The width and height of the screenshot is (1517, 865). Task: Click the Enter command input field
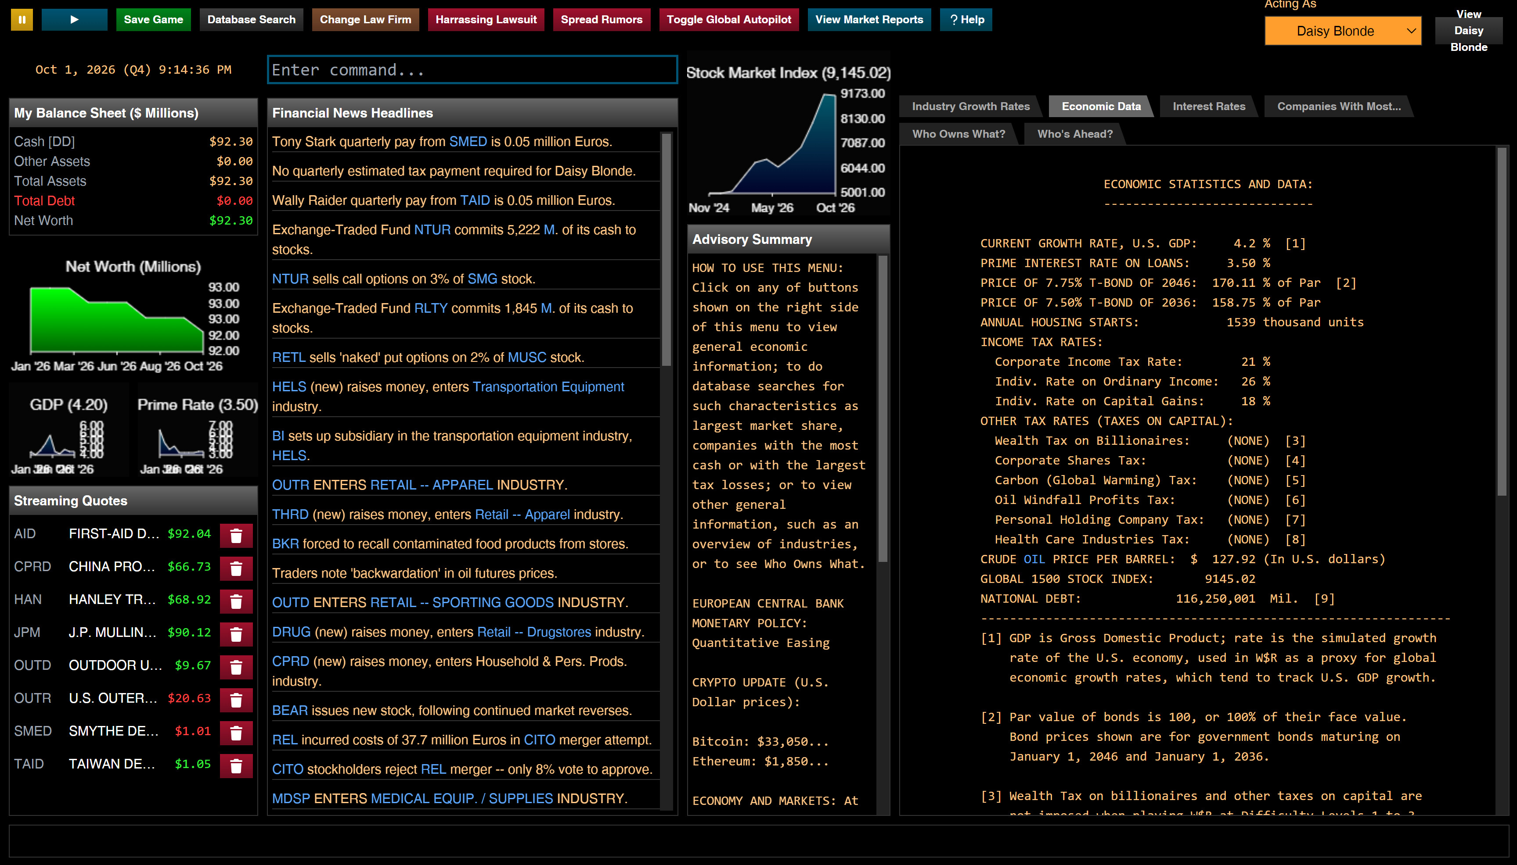[x=472, y=69]
